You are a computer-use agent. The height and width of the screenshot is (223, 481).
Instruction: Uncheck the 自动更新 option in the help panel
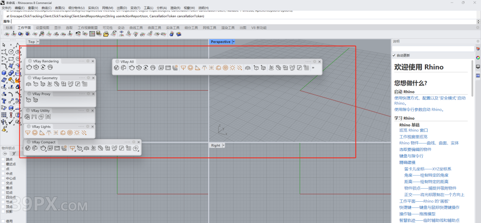[x=394, y=56]
